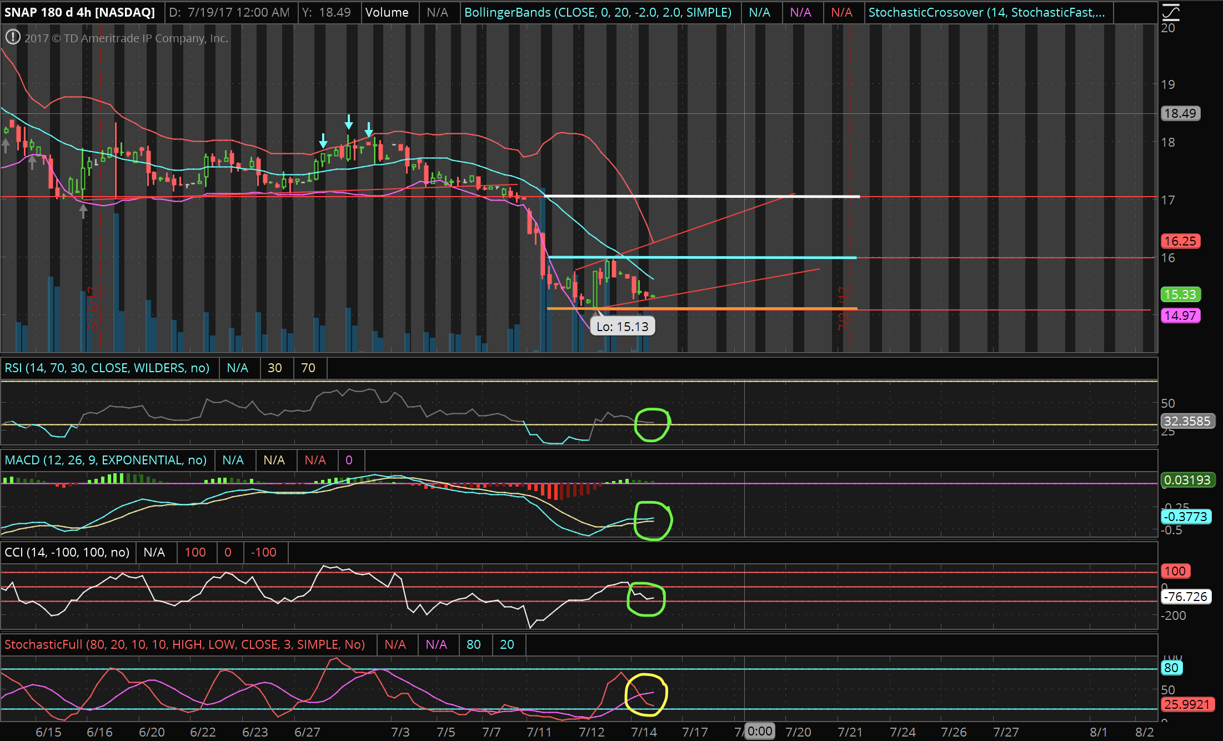Click the CCI header level value -100
Screen dimensions: 1223x741
(263, 552)
